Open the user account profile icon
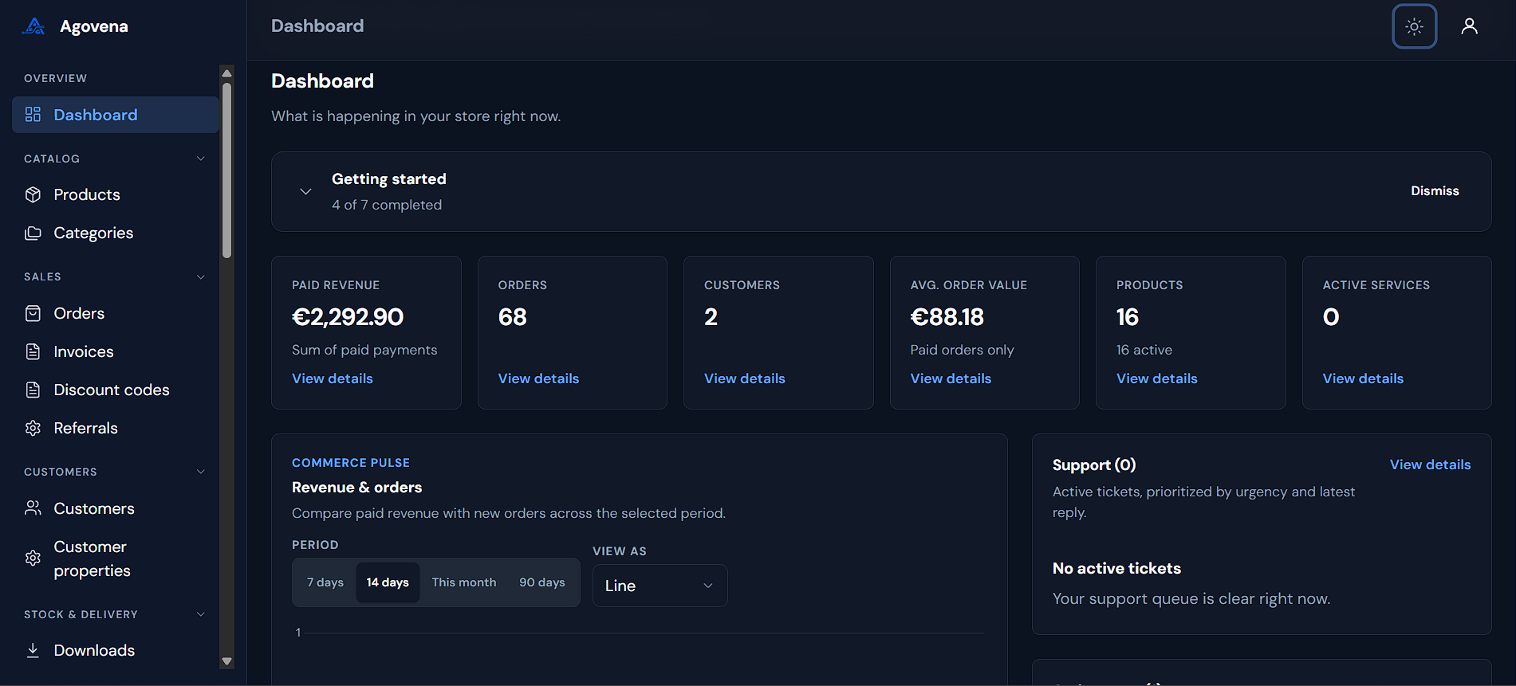Image resolution: width=1516 pixels, height=686 pixels. pos(1469,26)
